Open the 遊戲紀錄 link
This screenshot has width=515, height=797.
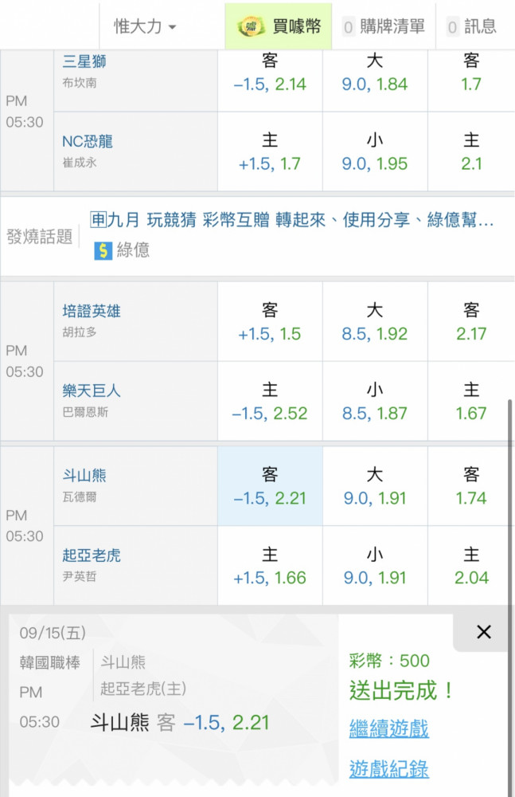(x=389, y=768)
